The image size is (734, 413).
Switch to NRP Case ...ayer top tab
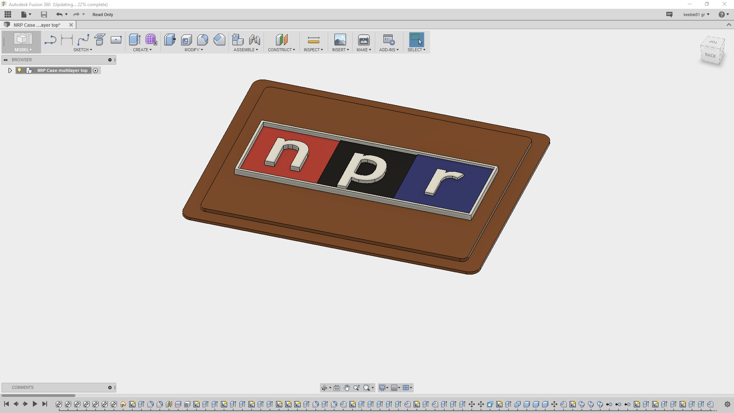coord(37,25)
